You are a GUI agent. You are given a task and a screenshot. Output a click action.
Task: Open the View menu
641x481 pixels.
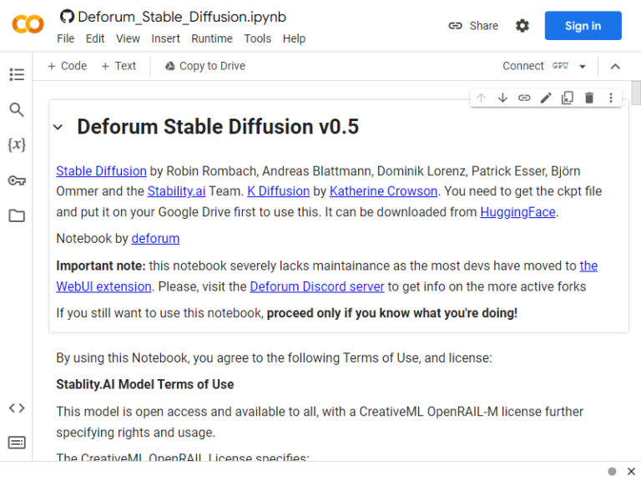pyautogui.click(x=128, y=38)
